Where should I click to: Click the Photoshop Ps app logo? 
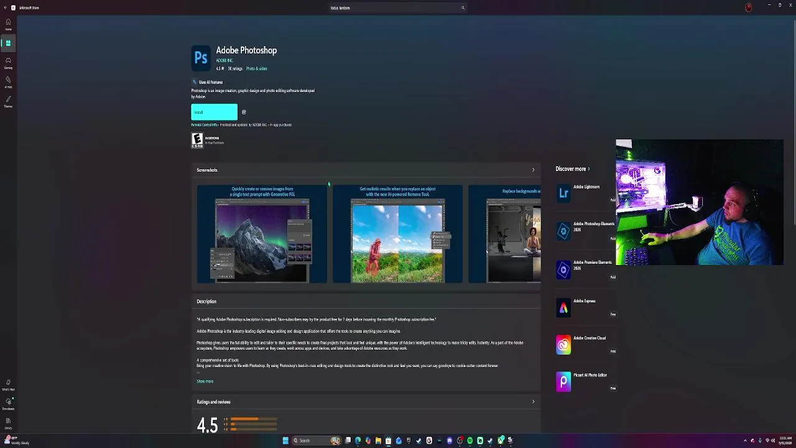click(201, 58)
